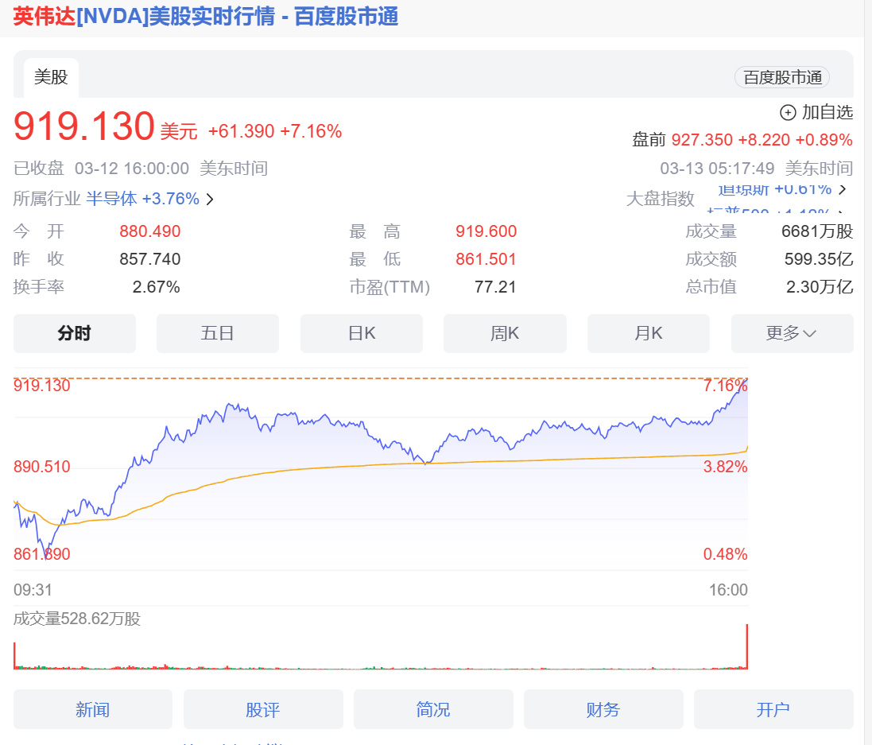Click the 大盘指数 label
872x745 pixels.
point(660,199)
